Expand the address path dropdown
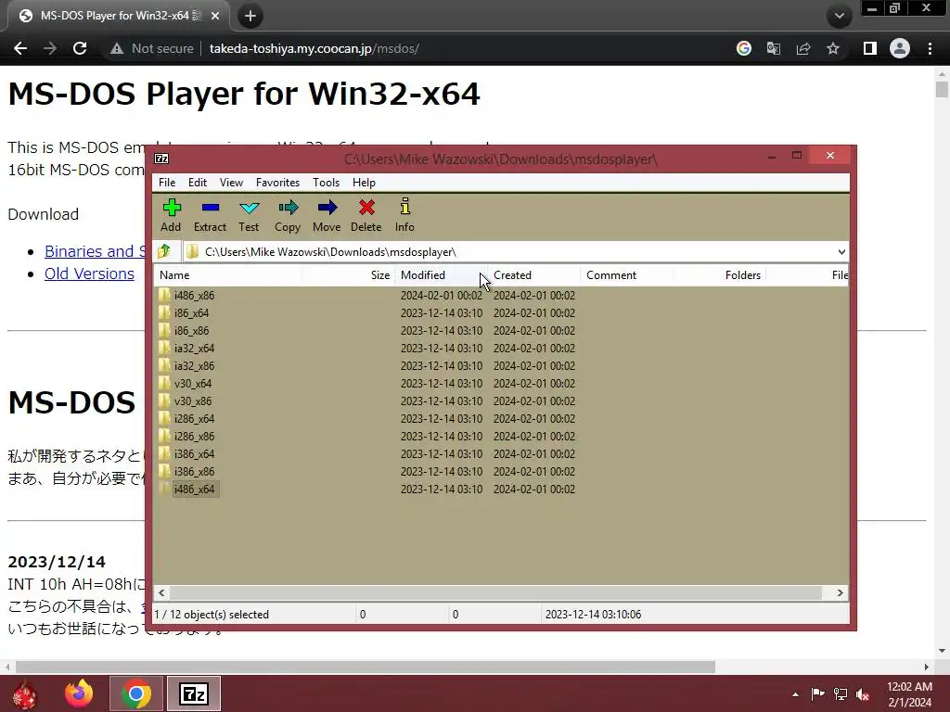 pyautogui.click(x=841, y=252)
